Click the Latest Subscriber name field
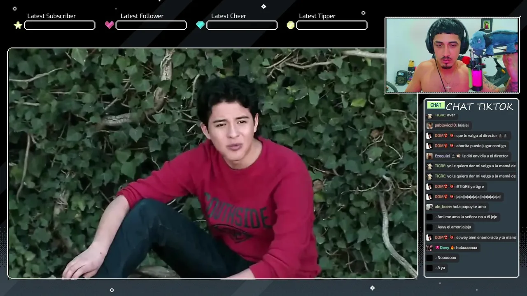Viewport: 527px width, 296px height. point(60,25)
